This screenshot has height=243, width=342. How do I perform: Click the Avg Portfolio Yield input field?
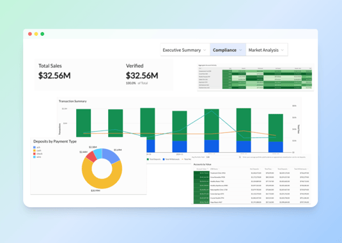click(x=223, y=157)
